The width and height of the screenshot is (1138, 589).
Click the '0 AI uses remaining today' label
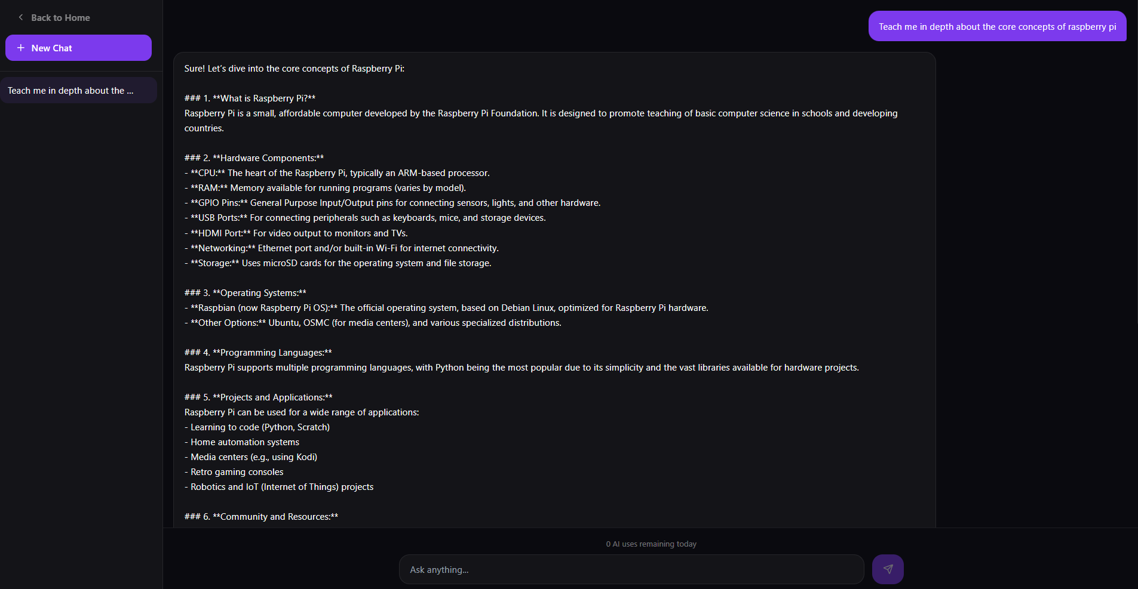click(x=651, y=544)
